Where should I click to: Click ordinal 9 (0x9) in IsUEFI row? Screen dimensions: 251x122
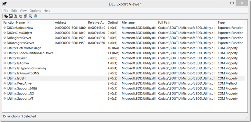(x=113, y=78)
